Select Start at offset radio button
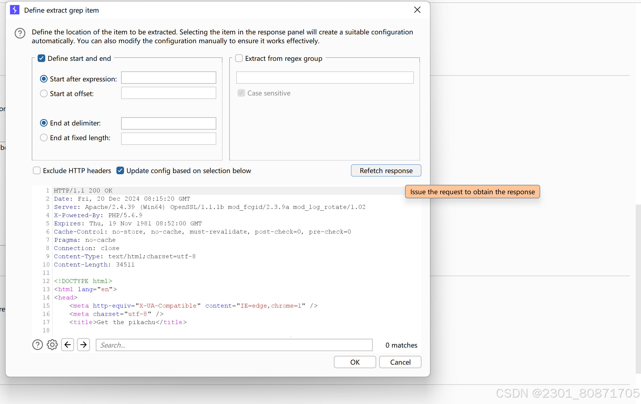The height and width of the screenshot is (404, 641). click(x=44, y=94)
